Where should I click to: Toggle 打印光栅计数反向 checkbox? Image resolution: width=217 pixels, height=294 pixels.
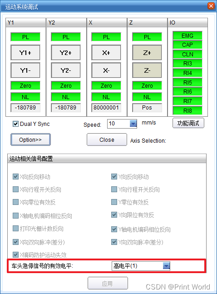pyautogui.click(x=15, y=229)
